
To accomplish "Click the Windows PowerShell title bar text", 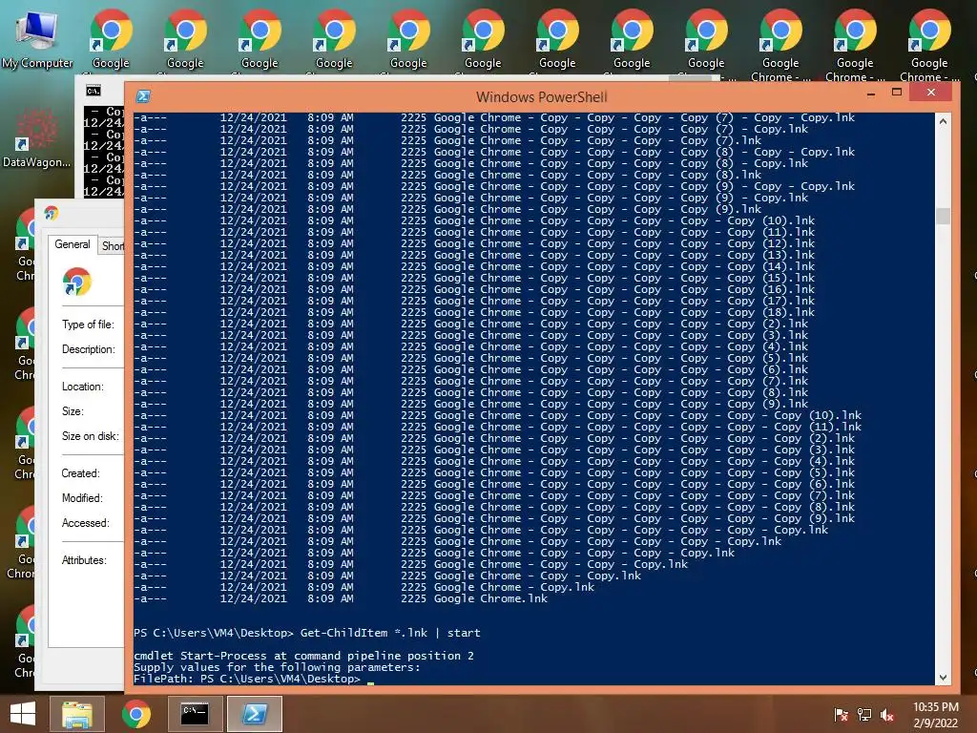I will point(542,96).
